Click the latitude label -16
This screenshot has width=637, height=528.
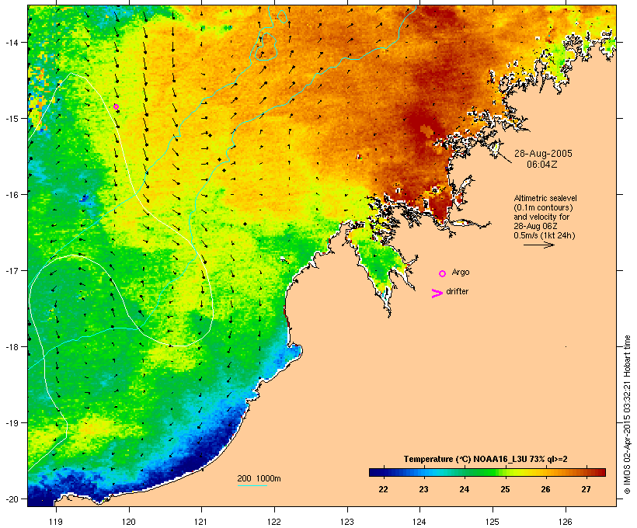pos(12,195)
